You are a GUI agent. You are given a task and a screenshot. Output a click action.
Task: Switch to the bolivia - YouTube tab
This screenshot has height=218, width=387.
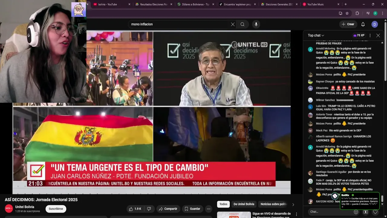coord(110,4)
